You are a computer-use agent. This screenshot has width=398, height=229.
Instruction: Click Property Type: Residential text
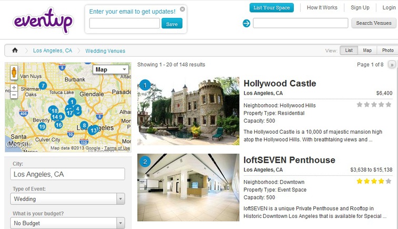274,113
